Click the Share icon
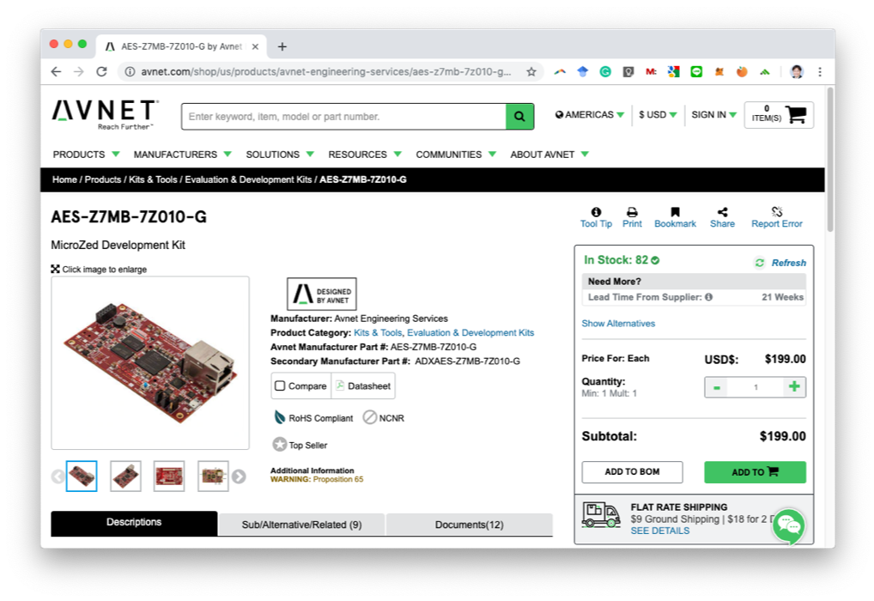Screen dimensions: 874x601 pos(722,212)
